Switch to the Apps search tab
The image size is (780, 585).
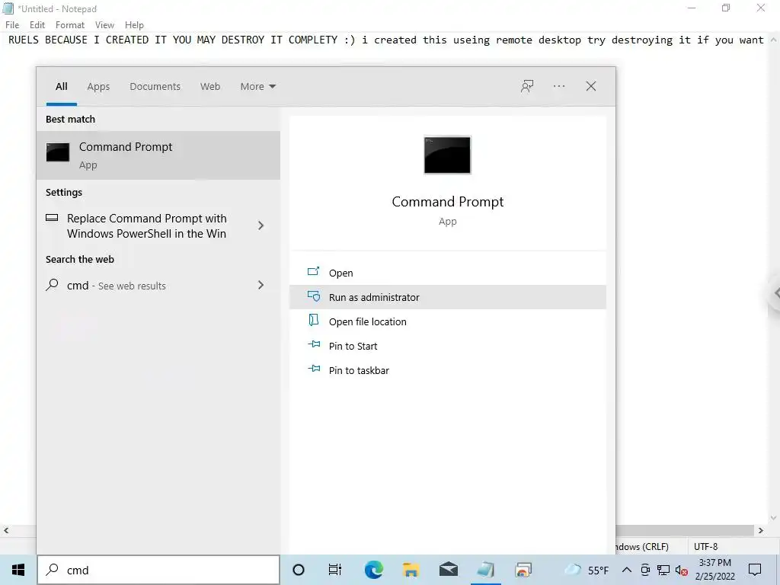point(98,87)
